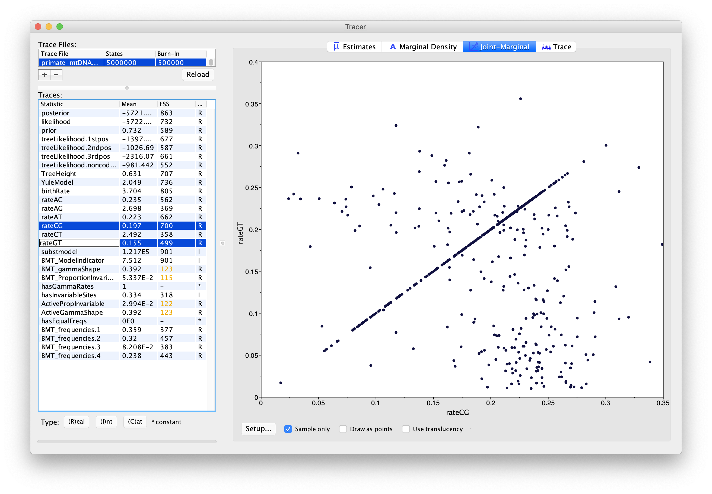Set trace type to (R)eal
The height and width of the screenshot is (494, 712).
tap(76, 422)
